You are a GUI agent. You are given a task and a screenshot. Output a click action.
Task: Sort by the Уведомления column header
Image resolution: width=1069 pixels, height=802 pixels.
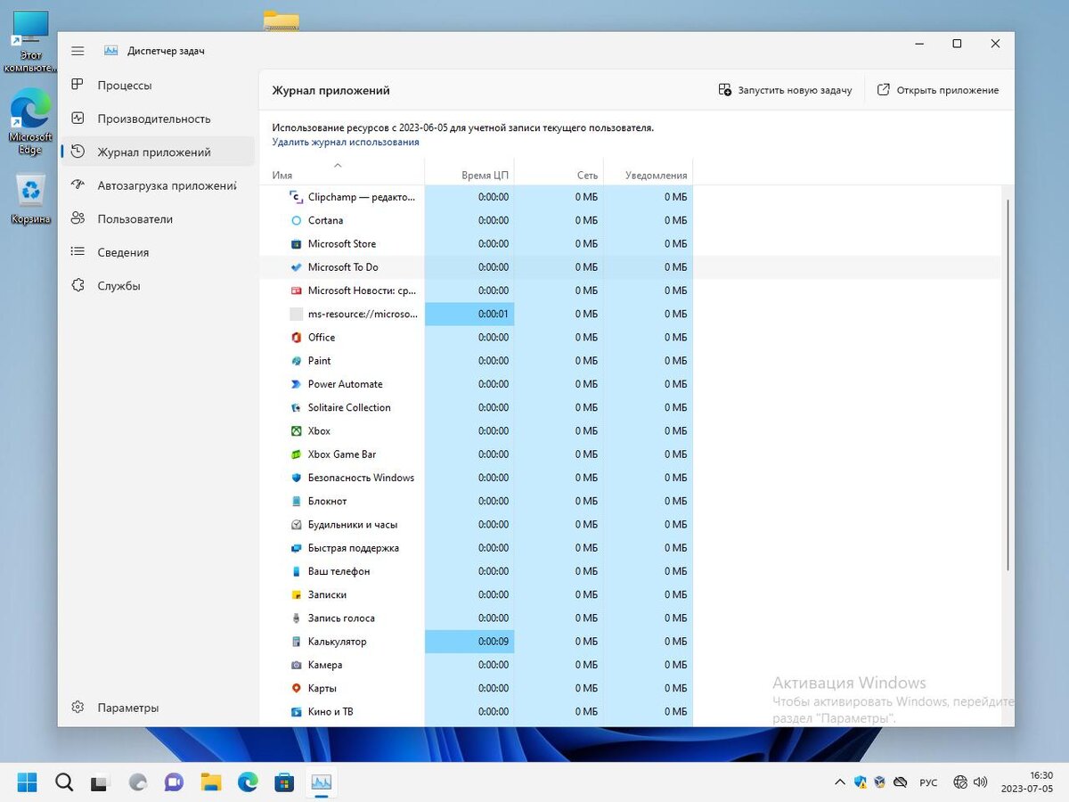click(648, 171)
